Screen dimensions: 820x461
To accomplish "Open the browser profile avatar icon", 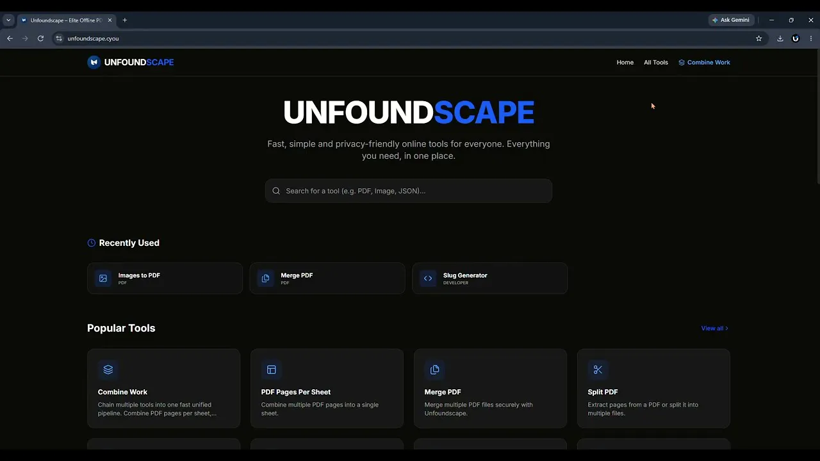I will click(796, 38).
